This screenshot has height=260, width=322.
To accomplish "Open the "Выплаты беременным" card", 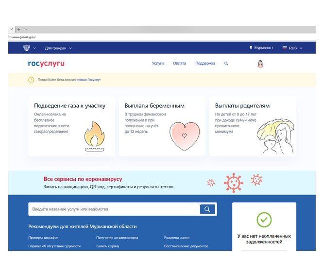I will click(x=162, y=126).
